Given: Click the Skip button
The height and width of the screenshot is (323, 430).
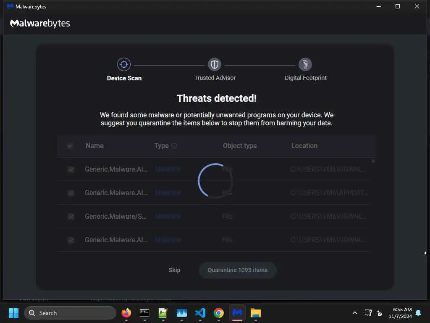Looking at the screenshot, I should 174,270.
